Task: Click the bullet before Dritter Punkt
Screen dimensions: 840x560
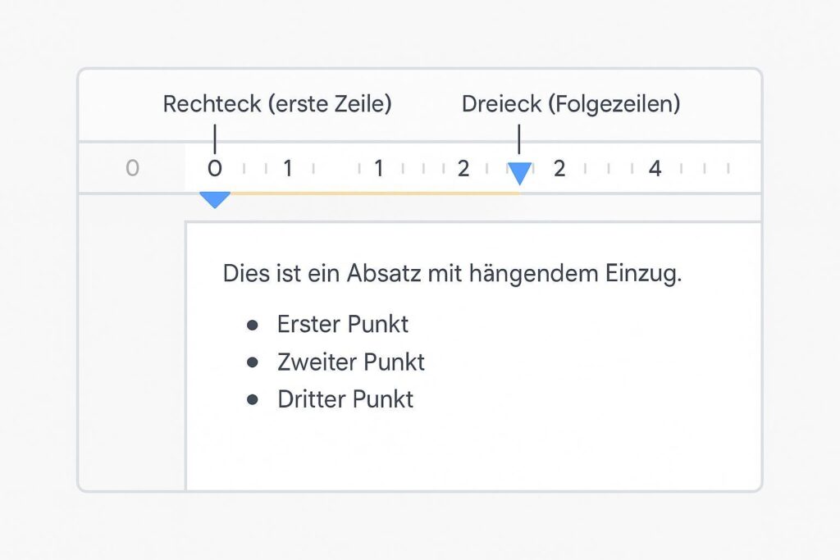Action: pyautogui.click(x=253, y=399)
